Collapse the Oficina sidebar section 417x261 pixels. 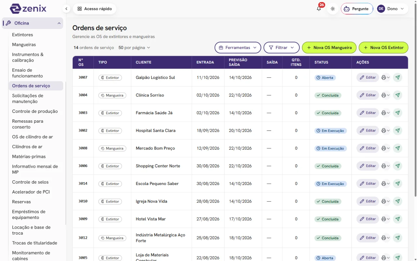[33, 23]
